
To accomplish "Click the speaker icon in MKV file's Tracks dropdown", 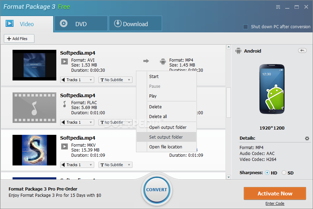I will (63, 165).
